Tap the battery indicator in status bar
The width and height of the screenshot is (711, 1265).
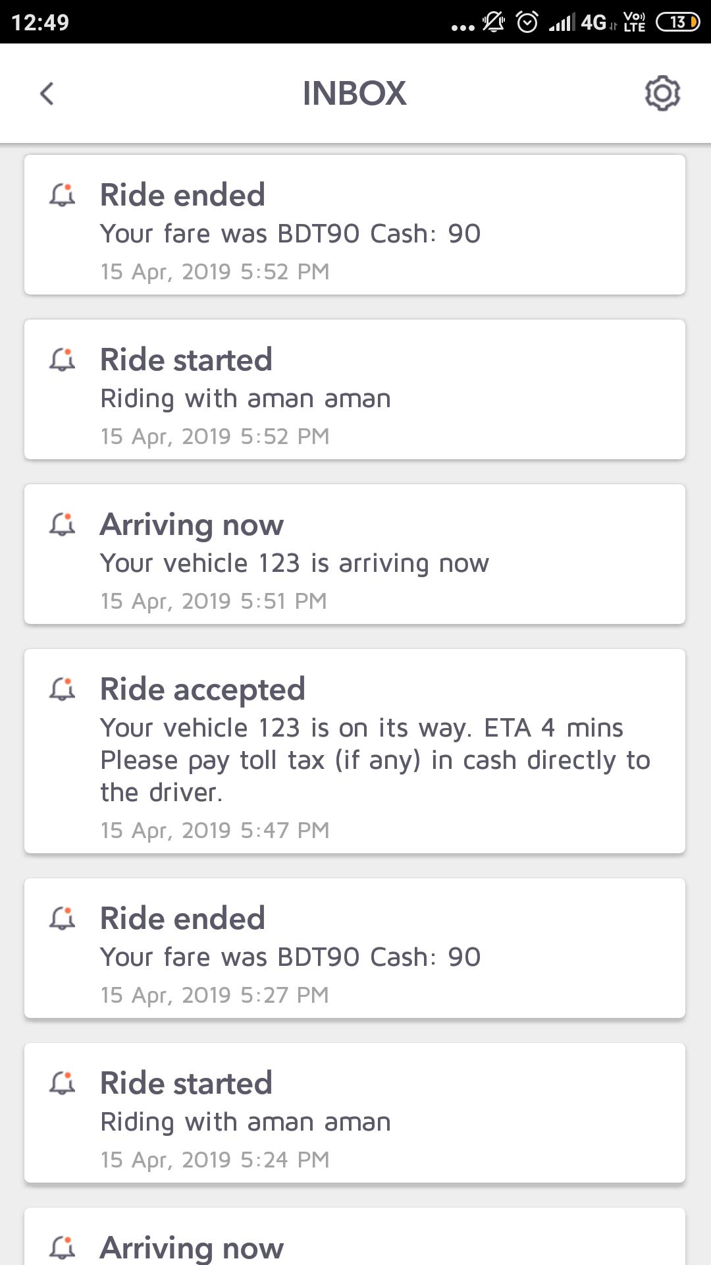click(677, 22)
